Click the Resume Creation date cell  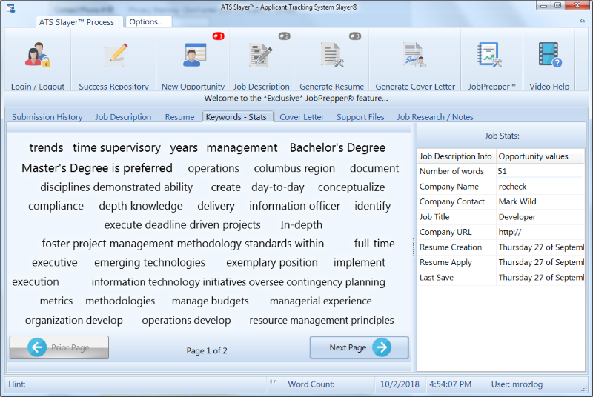coord(540,247)
